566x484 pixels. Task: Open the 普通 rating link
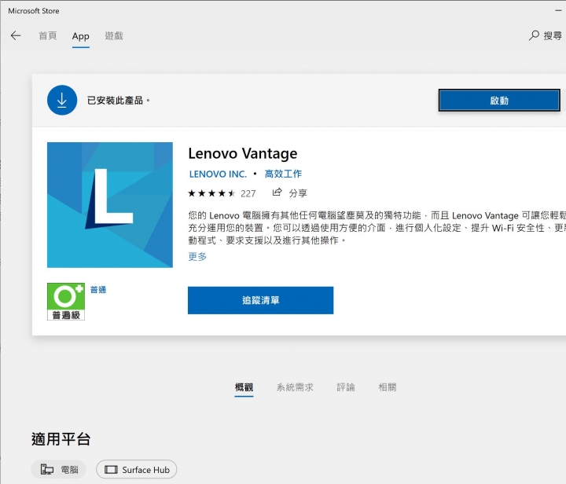point(98,290)
